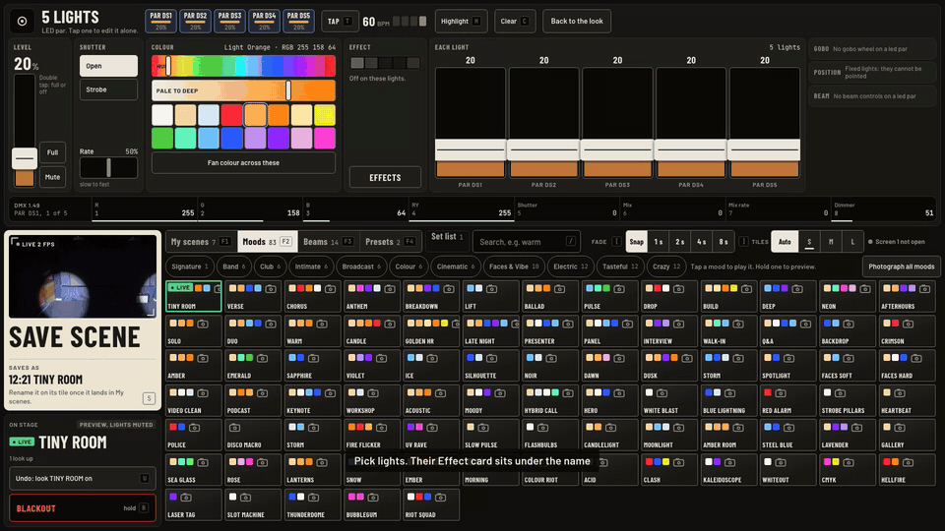
Task: Click the camera icon on the RIOT SQUAD tile
Action: tap(440, 498)
